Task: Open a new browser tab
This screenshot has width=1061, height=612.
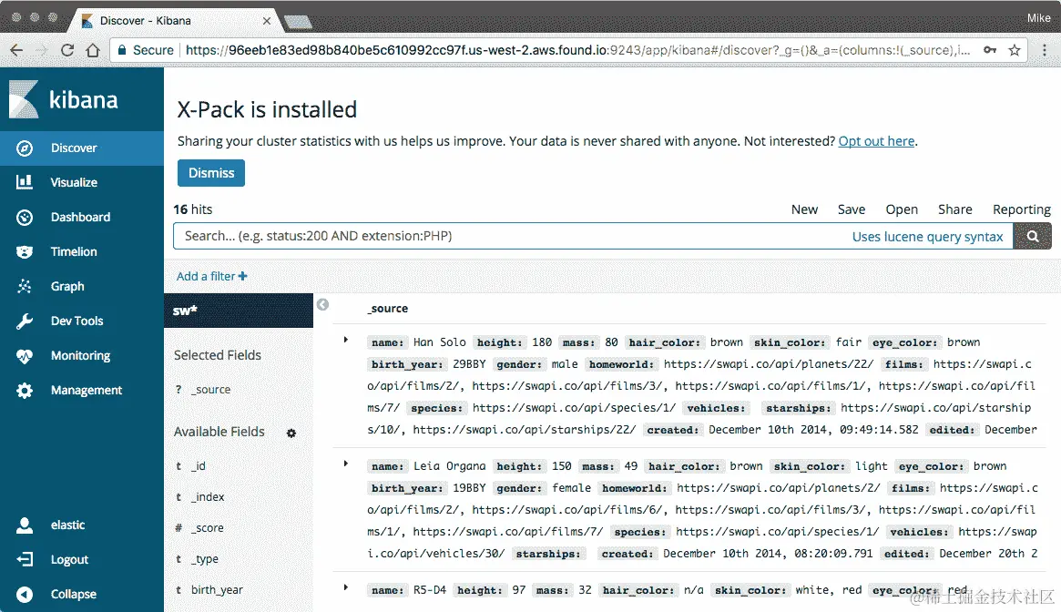Action: [x=298, y=23]
